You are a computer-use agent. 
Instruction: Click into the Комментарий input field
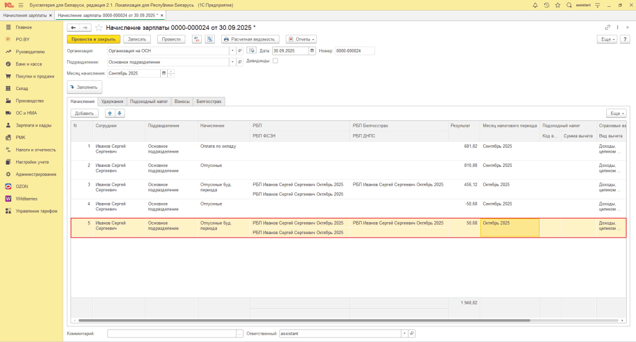tap(171, 333)
